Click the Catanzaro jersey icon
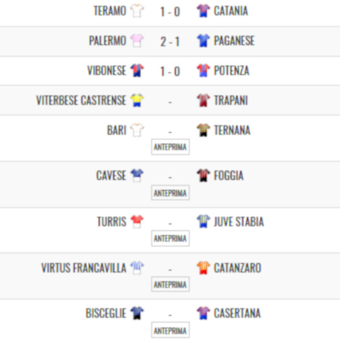This screenshot has height=339, width=340. (203, 268)
